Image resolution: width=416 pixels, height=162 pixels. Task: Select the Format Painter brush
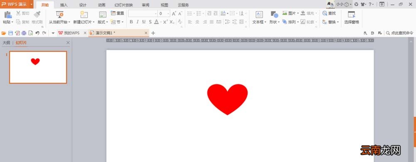point(37,15)
